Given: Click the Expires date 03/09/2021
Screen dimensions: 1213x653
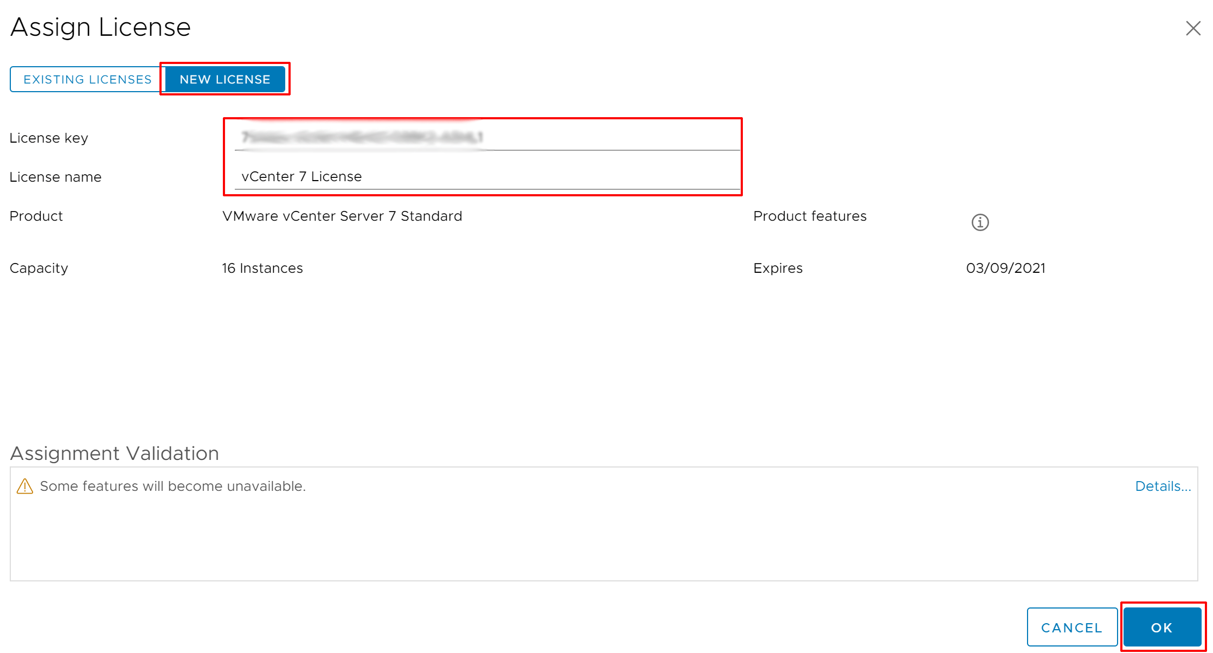Looking at the screenshot, I should pyautogui.click(x=1006, y=268).
